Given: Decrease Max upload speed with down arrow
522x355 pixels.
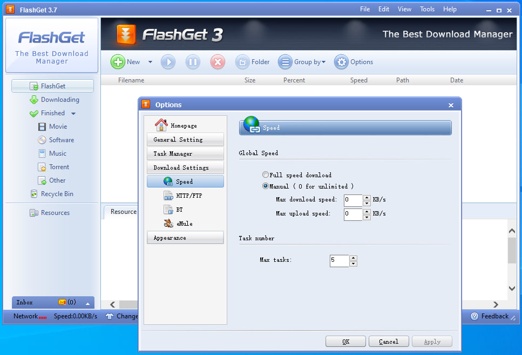Looking at the screenshot, I should point(367,217).
